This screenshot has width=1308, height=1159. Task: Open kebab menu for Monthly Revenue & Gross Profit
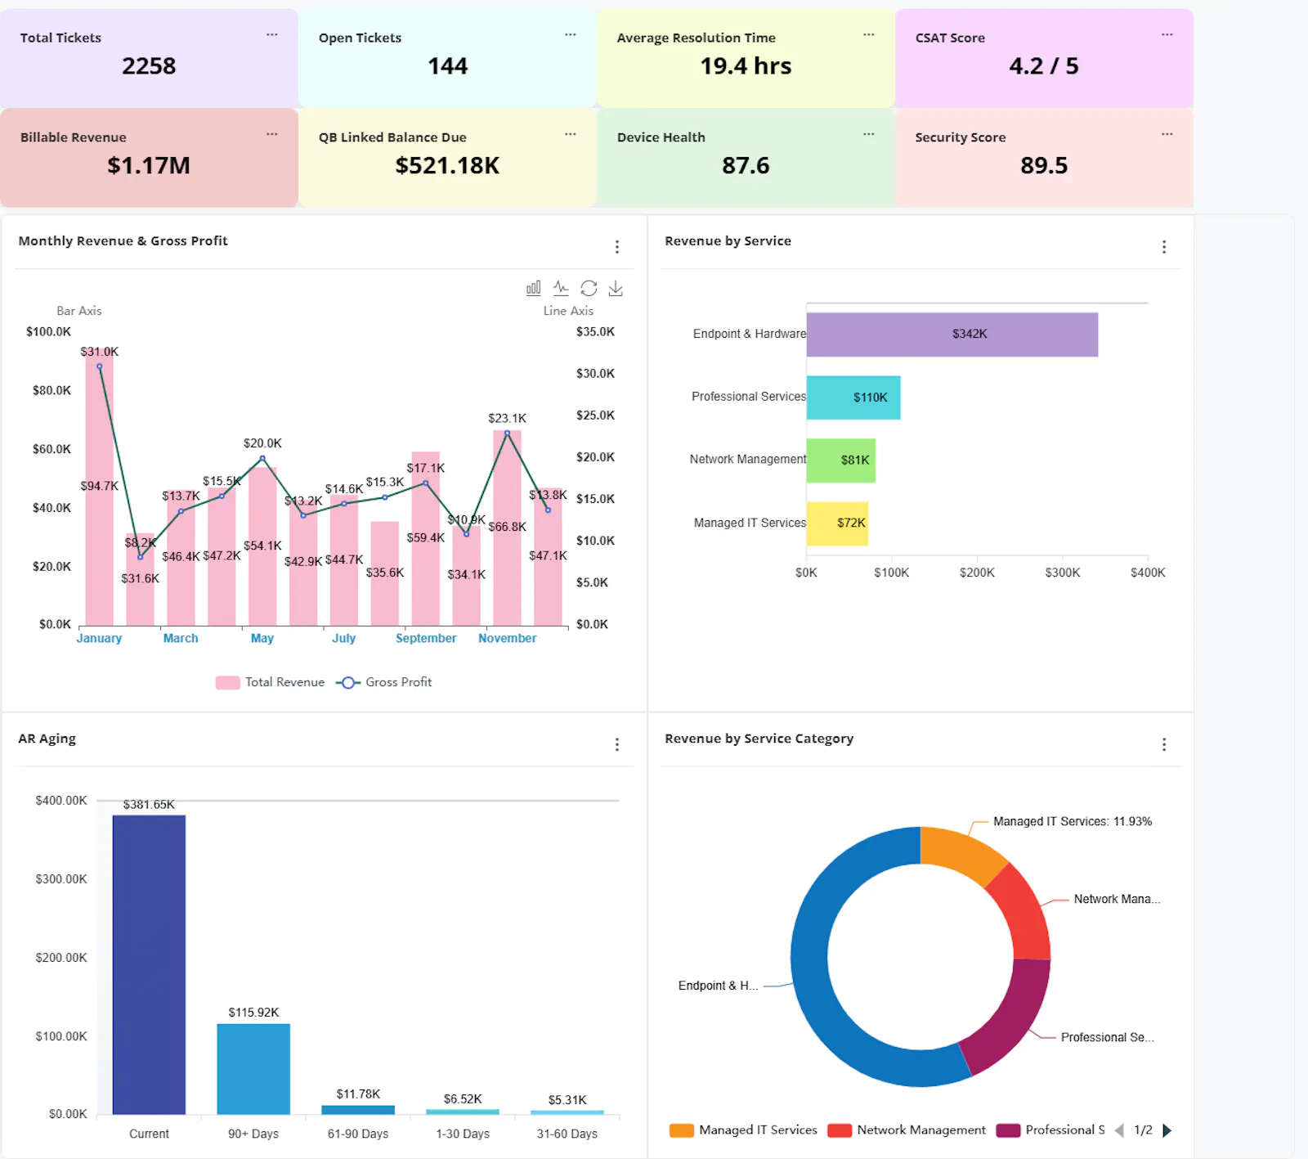coord(617,247)
